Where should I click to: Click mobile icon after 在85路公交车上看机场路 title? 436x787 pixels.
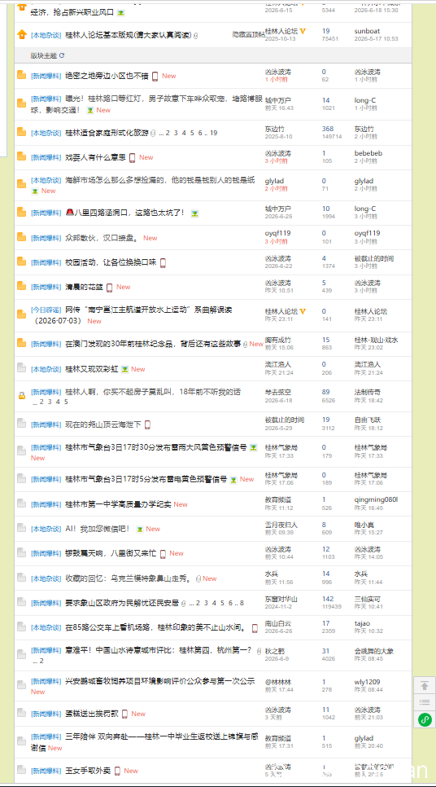pyautogui.click(x=255, y=628)
